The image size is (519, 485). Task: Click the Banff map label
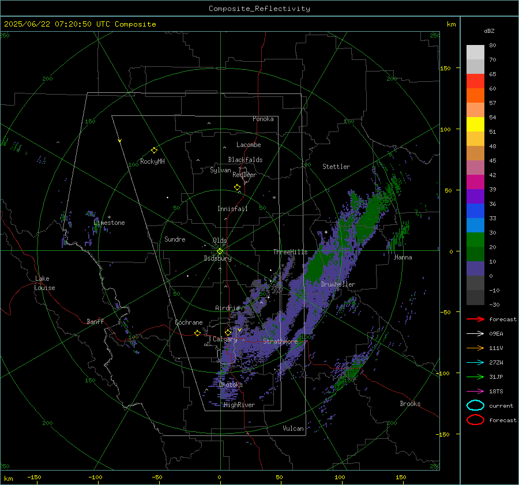pyautogui.click(x=95, y=322)
